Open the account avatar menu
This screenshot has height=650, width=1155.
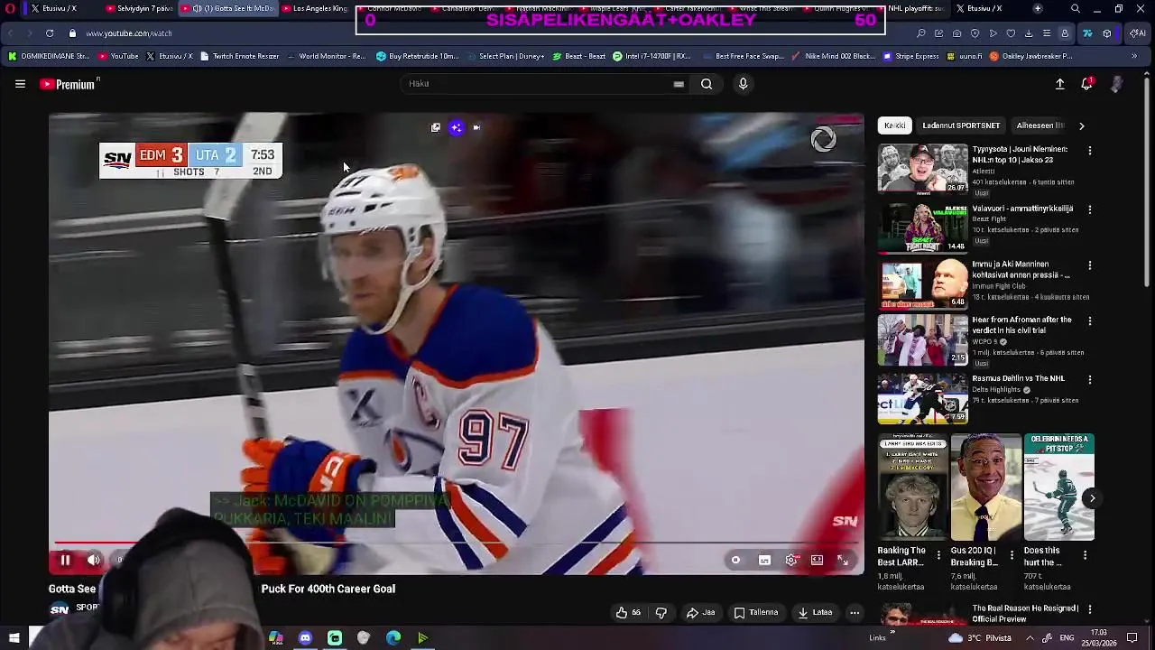1117,84
